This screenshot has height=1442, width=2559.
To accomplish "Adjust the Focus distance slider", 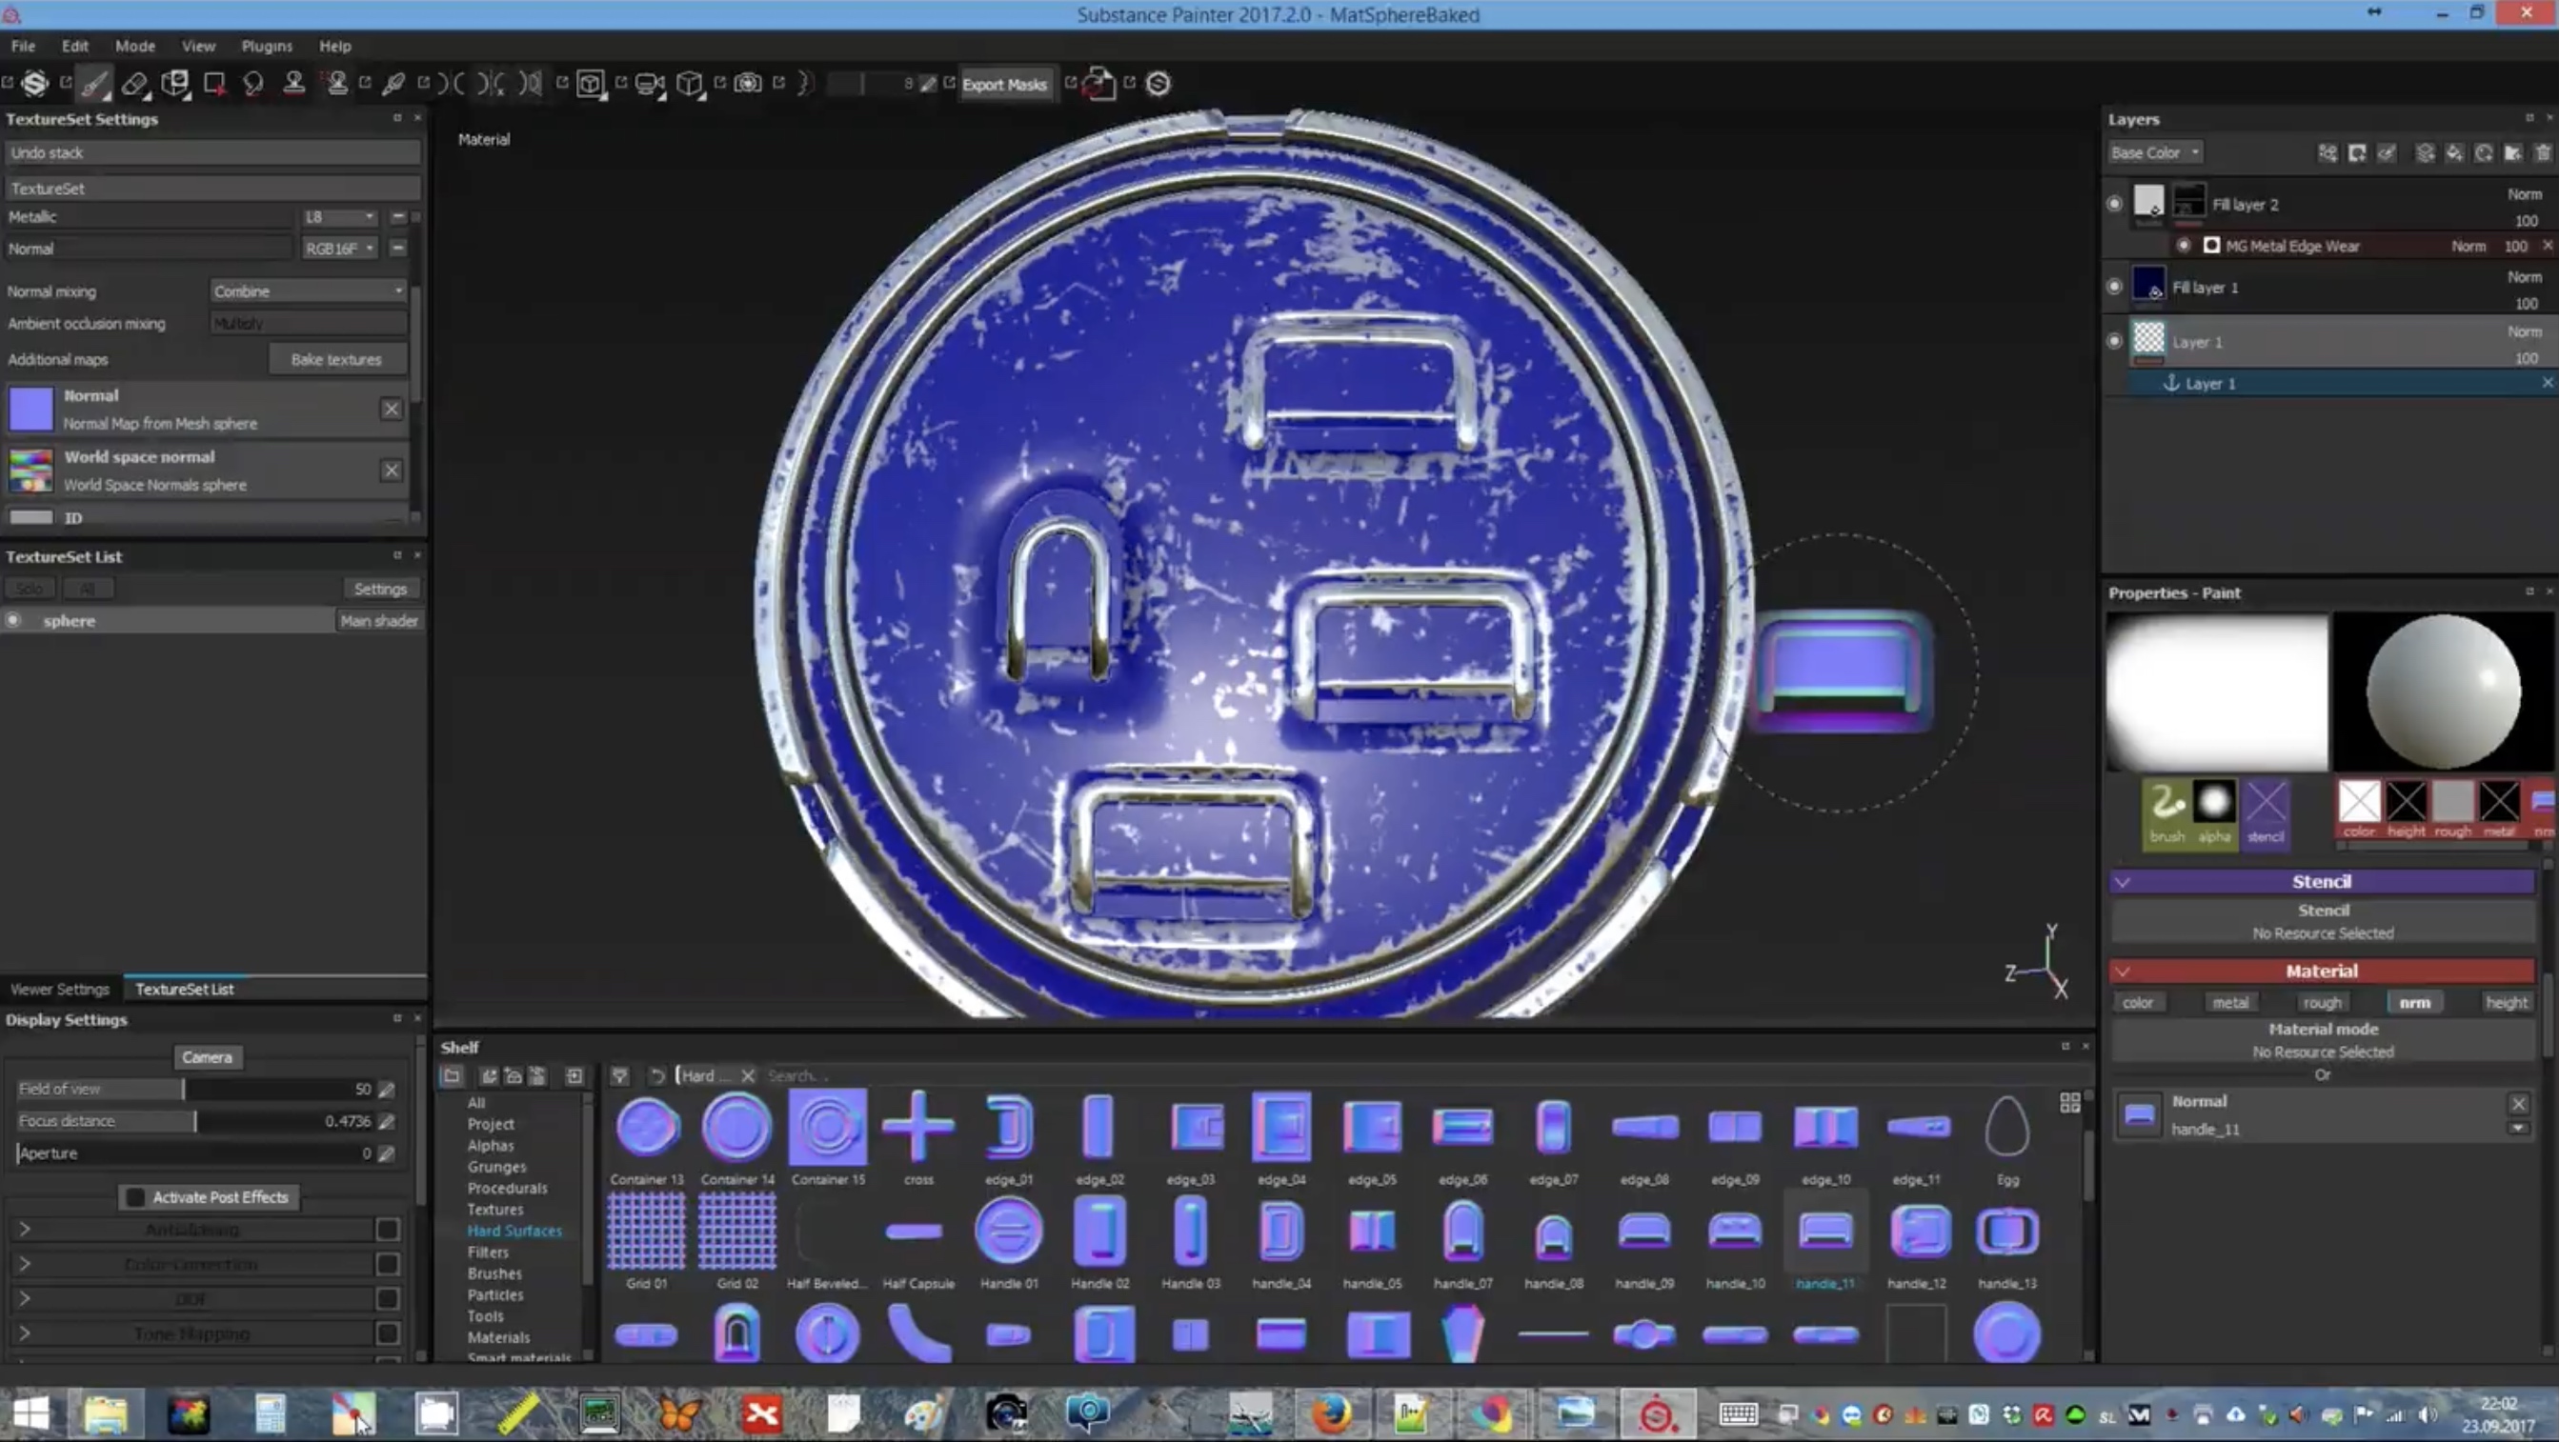I will tap(194, 1121).
